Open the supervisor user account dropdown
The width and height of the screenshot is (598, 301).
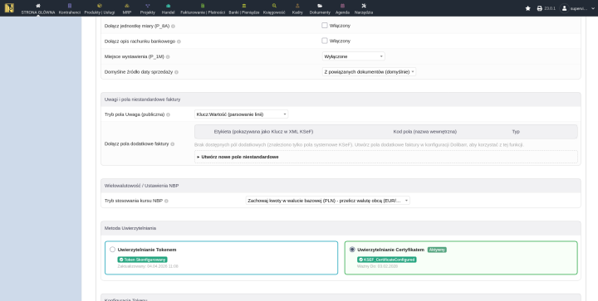pyautogui.click(x=577, y=8)
